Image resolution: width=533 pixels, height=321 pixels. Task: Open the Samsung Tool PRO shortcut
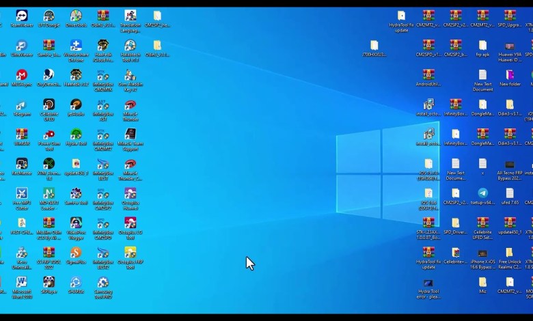tap(102, 282)
